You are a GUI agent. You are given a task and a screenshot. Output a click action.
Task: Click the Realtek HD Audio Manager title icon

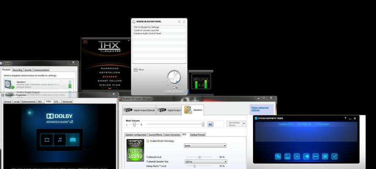(121, 98)
